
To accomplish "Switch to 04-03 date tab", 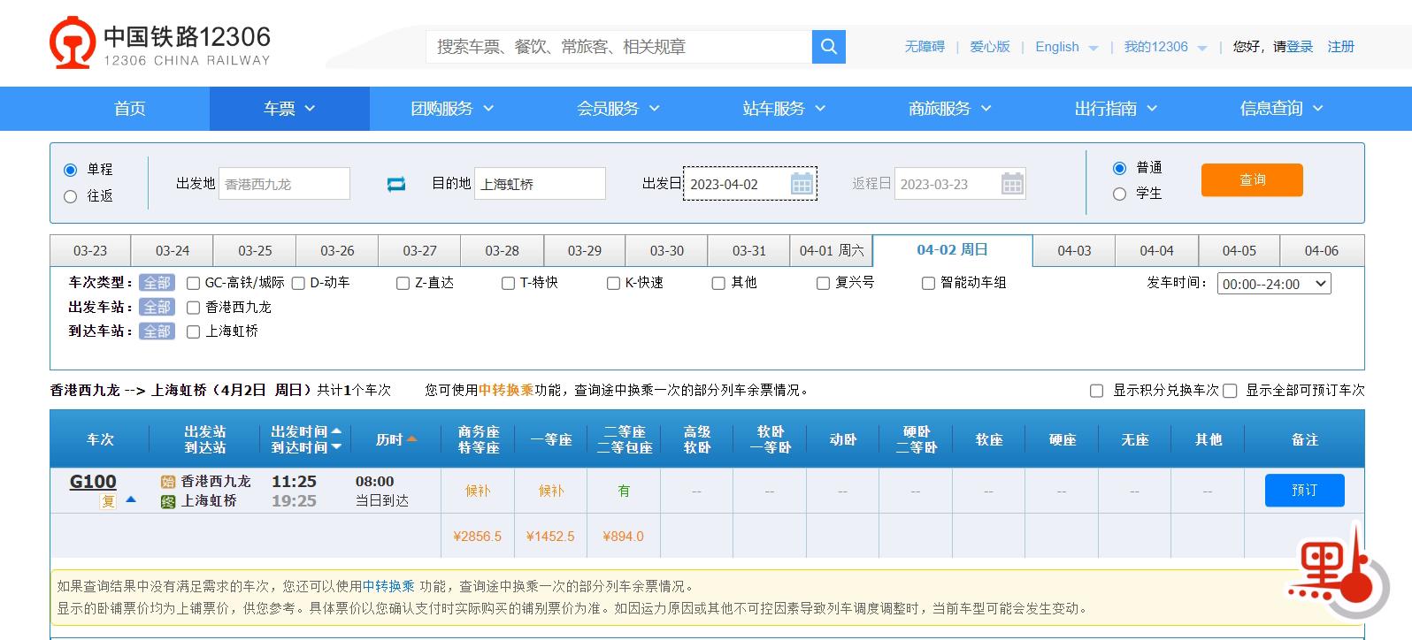I will point(1074,251).
